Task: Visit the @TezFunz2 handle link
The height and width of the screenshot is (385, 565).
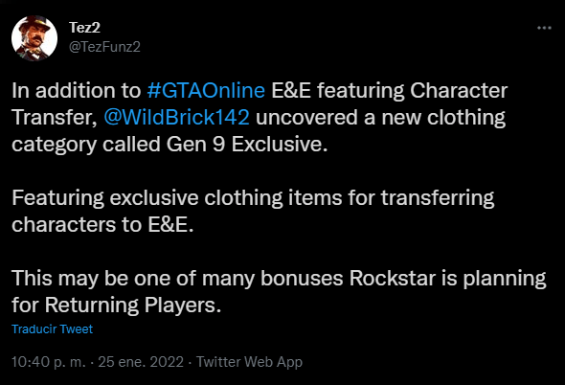Action: [104, 47]
